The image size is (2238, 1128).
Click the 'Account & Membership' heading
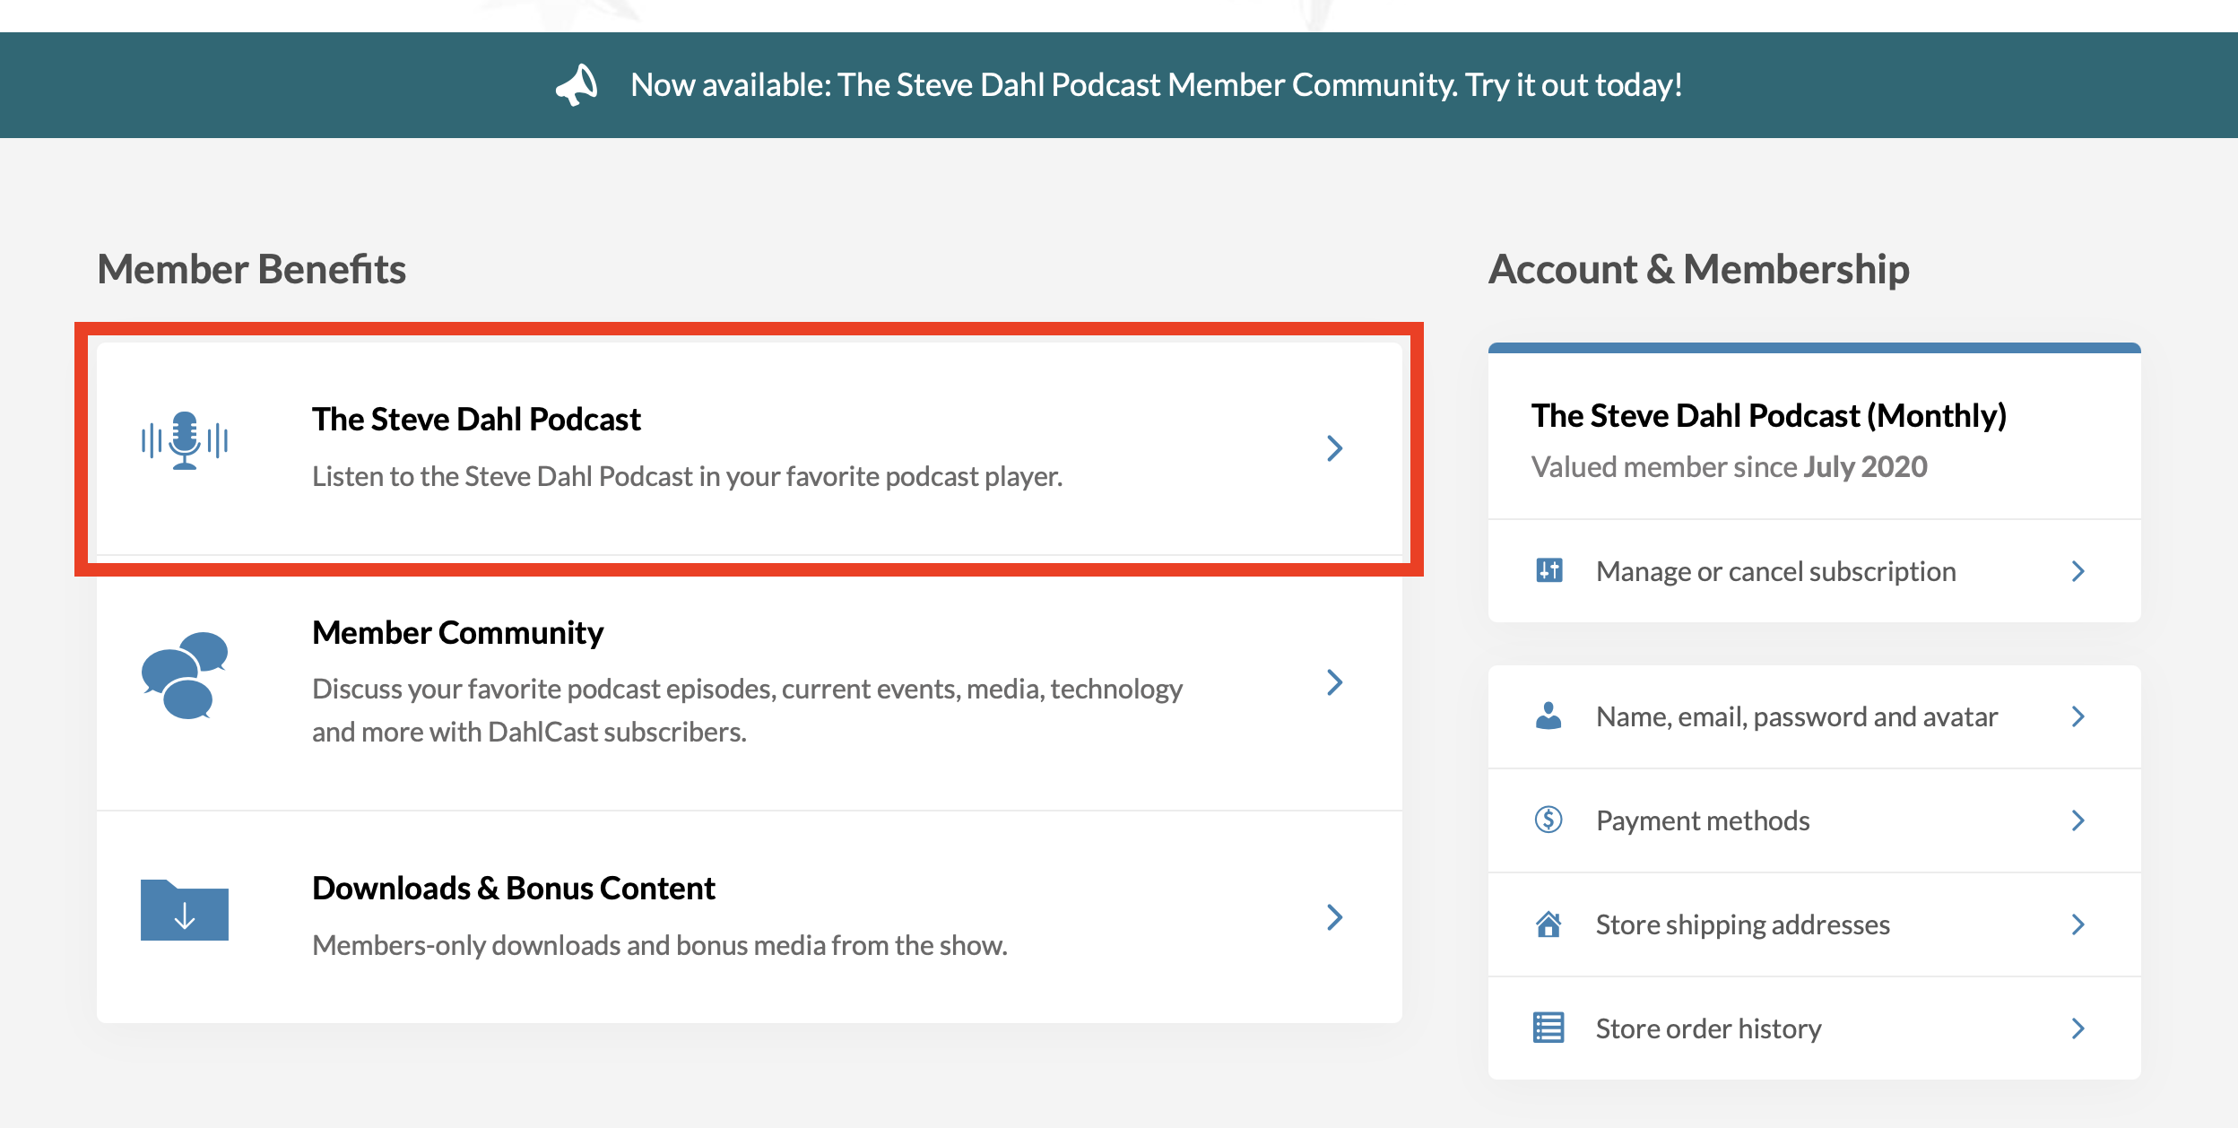point(1698,269)
